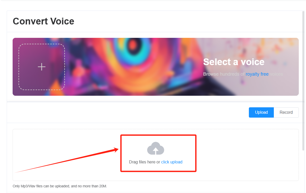Open the royalty free link
306x193 pixels.
tap(257, 74)
